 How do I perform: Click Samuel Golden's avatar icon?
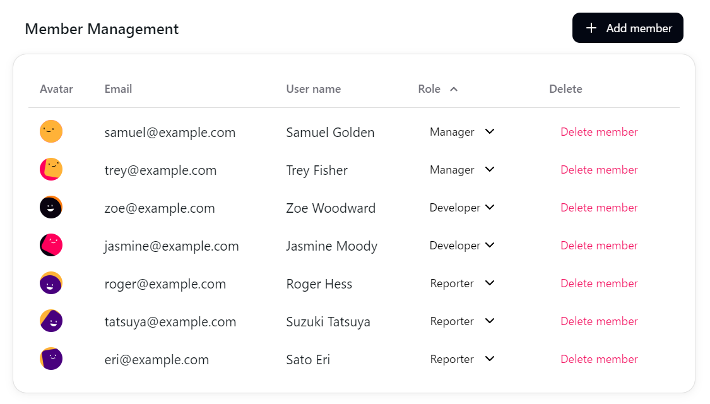51,131
